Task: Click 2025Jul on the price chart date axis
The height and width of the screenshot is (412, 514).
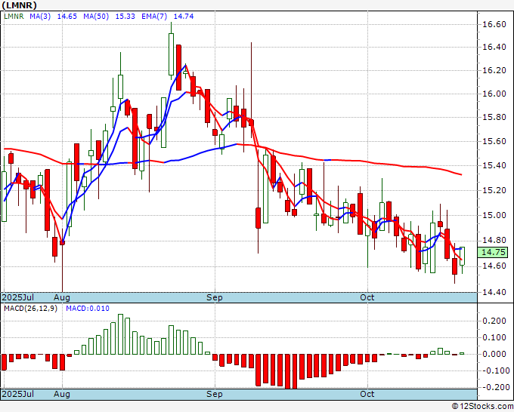Action: point(18,297)
